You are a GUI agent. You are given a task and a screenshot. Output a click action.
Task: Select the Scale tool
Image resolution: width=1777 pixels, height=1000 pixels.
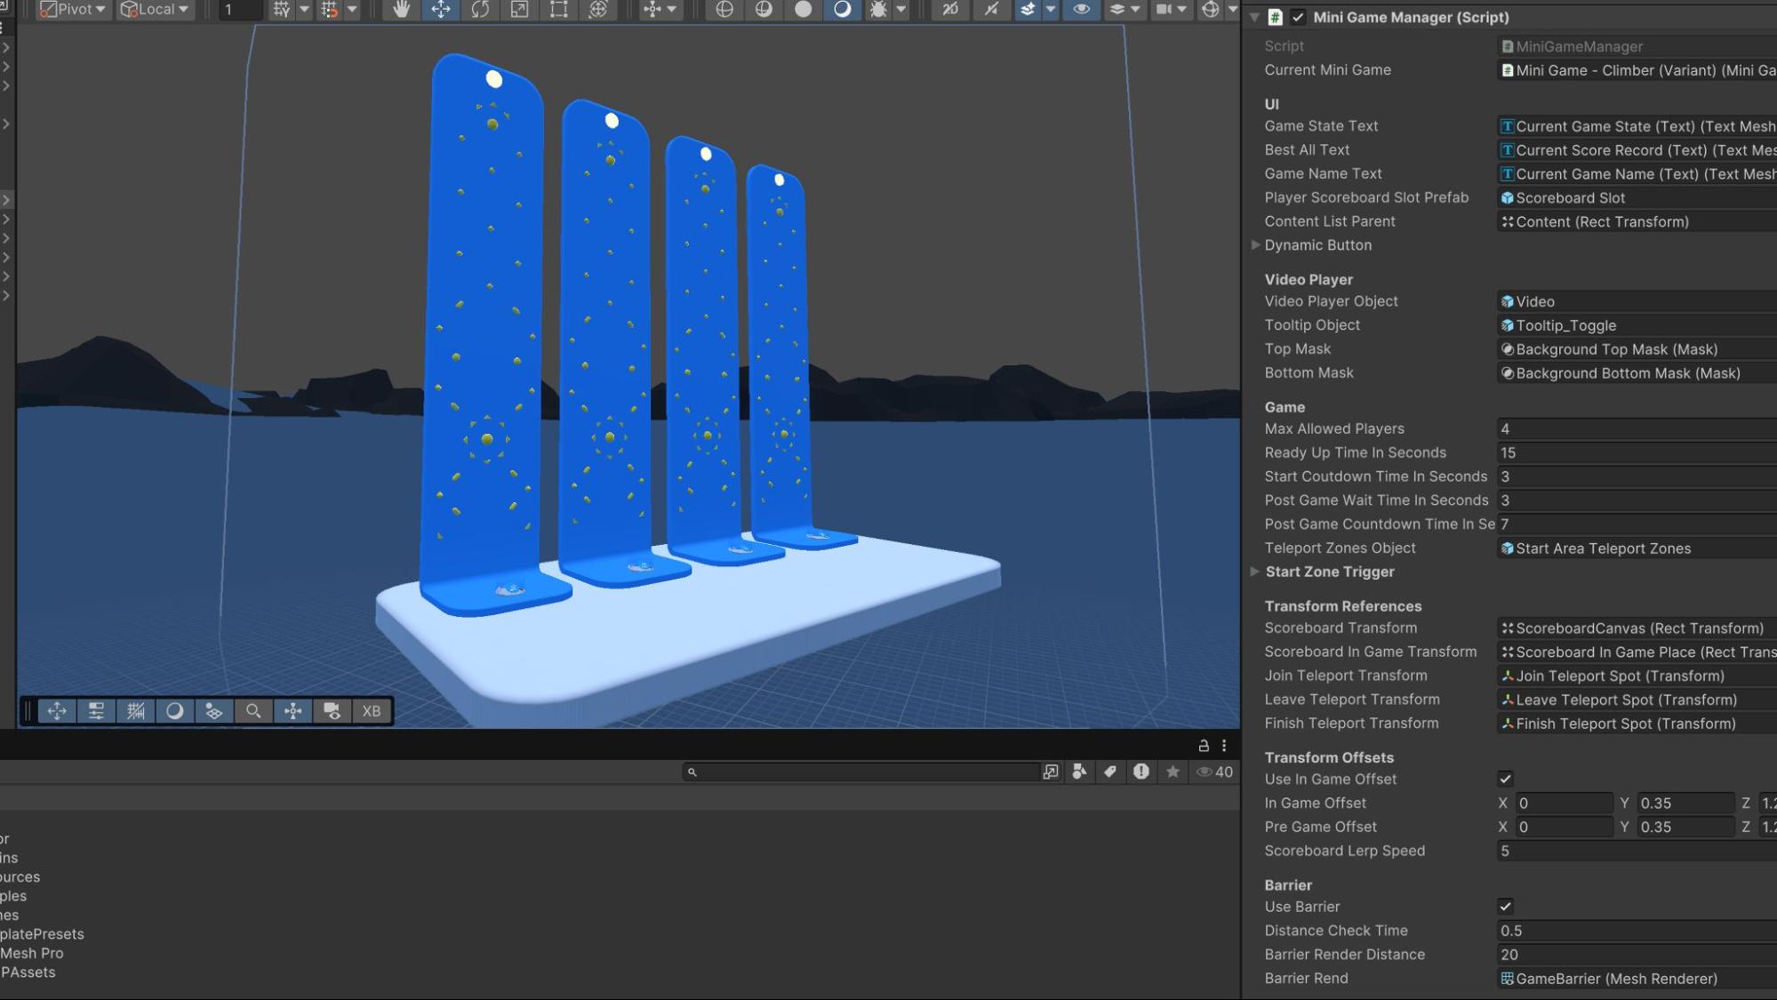click(519, 10)
